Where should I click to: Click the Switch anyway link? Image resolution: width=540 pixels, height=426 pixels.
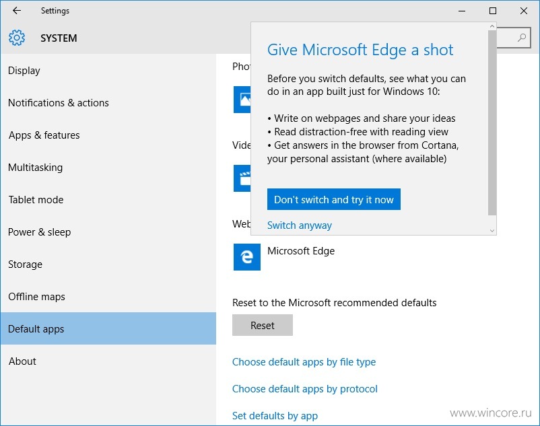pos(299,225)
